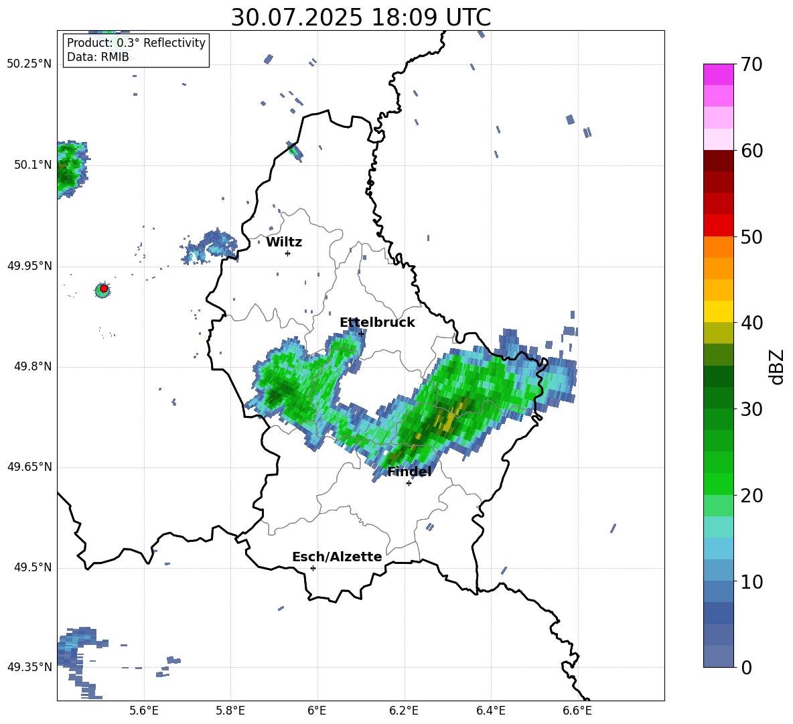The image size is (793, 724).
Task: Click the red radar site marker dot
Action: point(104,289)
